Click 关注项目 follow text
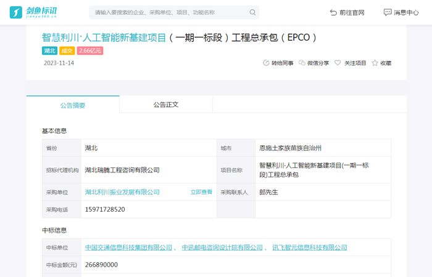 click(x=355, y=63)
